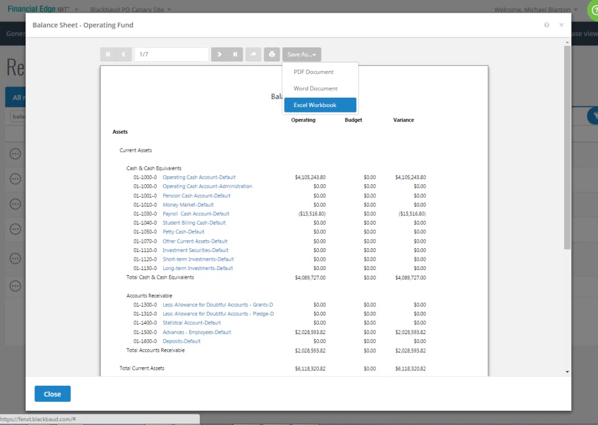
Task: Open help icon in dialog header
Action: tap(546, 25)
